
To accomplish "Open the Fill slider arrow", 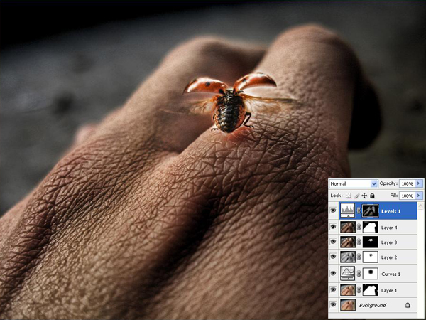I will pos(419,196).
